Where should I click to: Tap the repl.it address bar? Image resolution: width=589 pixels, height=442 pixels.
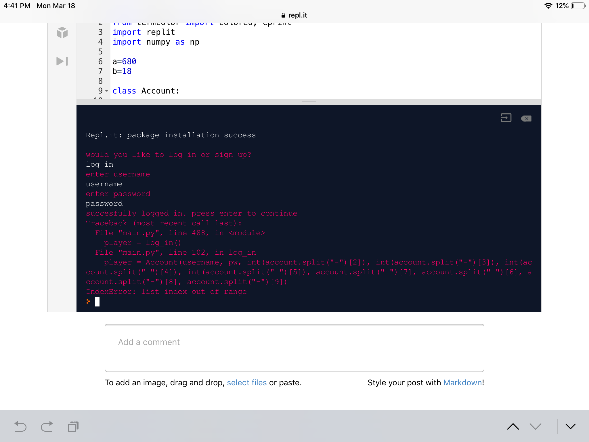tap(294, 15)
